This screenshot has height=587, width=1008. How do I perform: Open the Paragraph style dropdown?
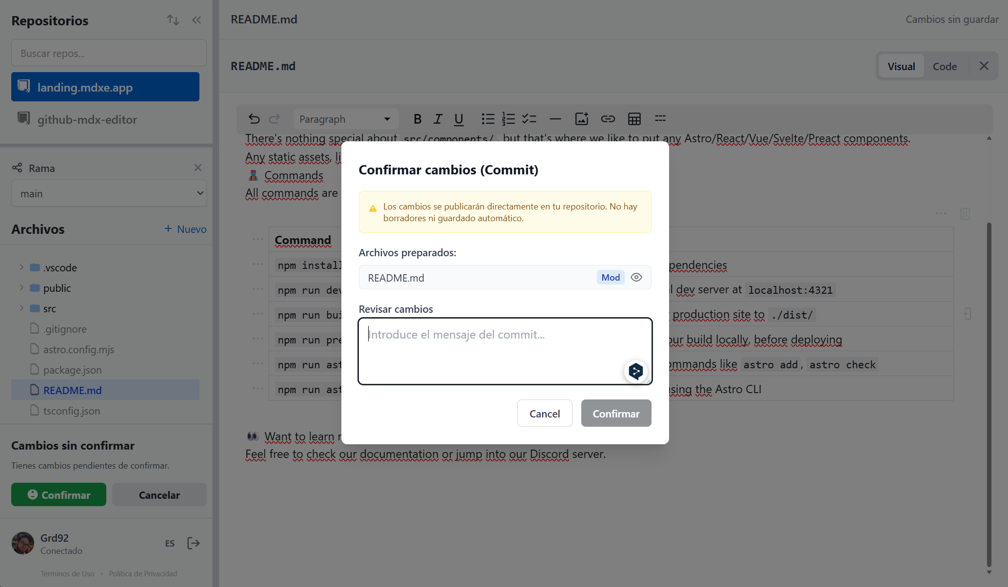345,118
